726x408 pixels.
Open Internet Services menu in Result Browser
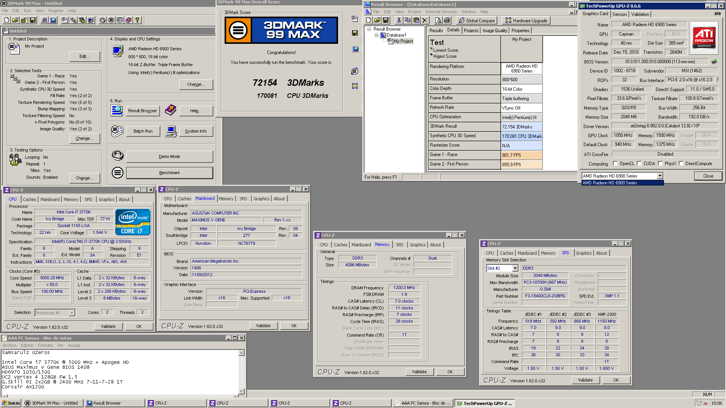[441, 12]
